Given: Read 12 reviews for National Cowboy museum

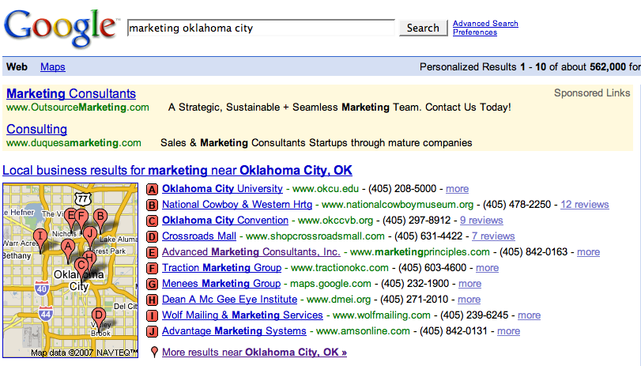Looking at the screenshot, I should [x=585, y=205].
